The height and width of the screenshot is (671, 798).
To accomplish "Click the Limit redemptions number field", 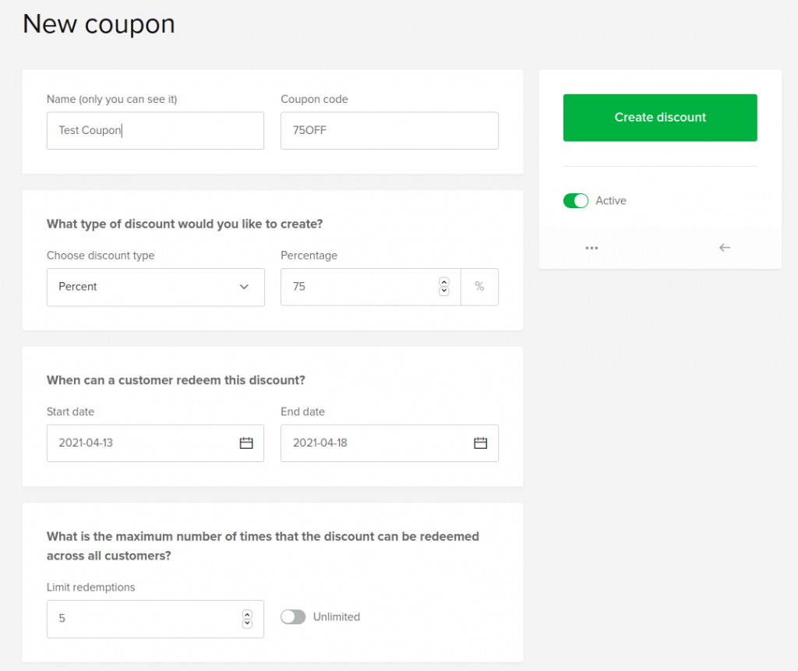I will [140, 619].
